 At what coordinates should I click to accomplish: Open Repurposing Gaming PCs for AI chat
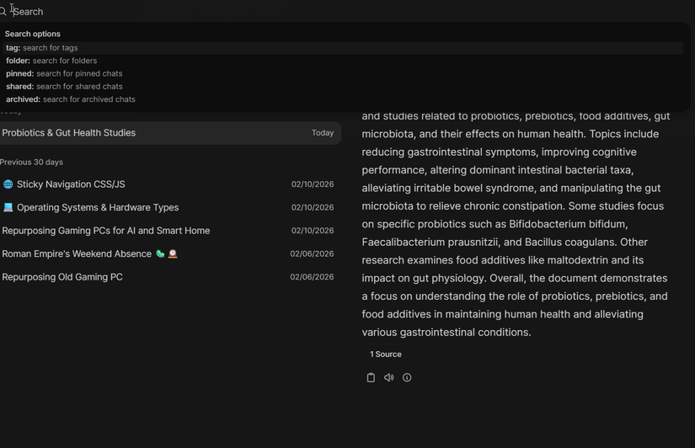click(170, 231)
